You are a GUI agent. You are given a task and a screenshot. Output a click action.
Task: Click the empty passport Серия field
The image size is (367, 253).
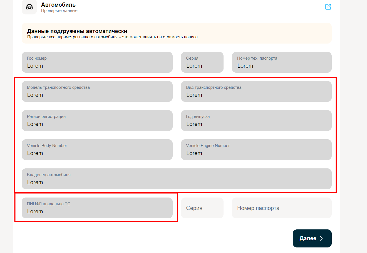tap(202, 208)
